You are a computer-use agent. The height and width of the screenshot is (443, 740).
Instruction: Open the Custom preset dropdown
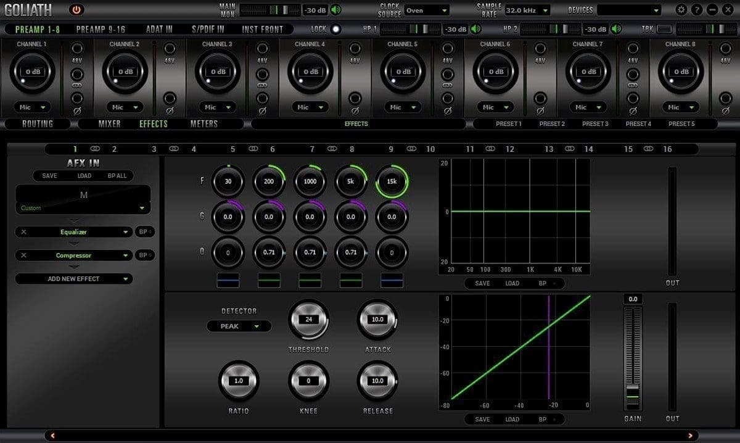tap(83, 208)
